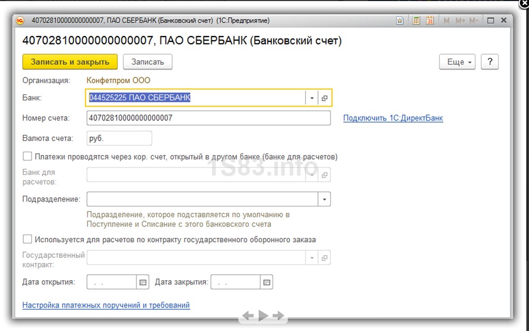Go to next slide with right arrow
This screenshot has height=331, width=529.
279,316
